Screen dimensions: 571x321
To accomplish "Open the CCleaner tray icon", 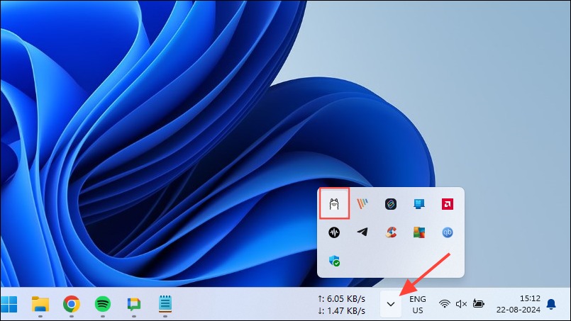I will [x=391, y=232].
